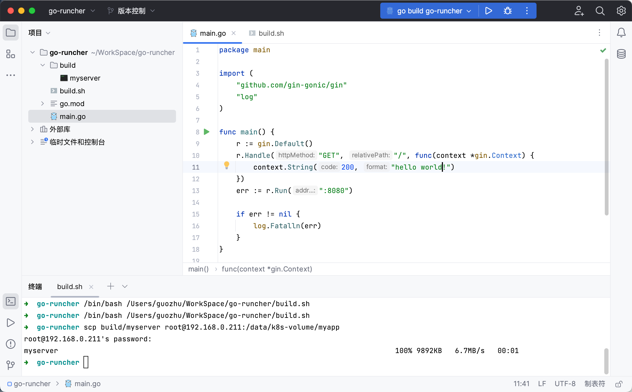
Task: Select main.go in project tree
Action: (102, 116)
